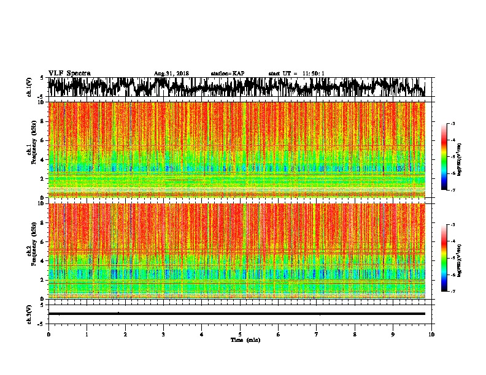Image resolution: width=486 pixels, height=375 pixels.
Task: Click the "6" kHz tick of ch.2 spectrogram
Action: click(43, 242)
